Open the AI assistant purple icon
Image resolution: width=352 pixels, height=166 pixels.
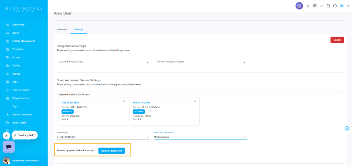(299, 6)
